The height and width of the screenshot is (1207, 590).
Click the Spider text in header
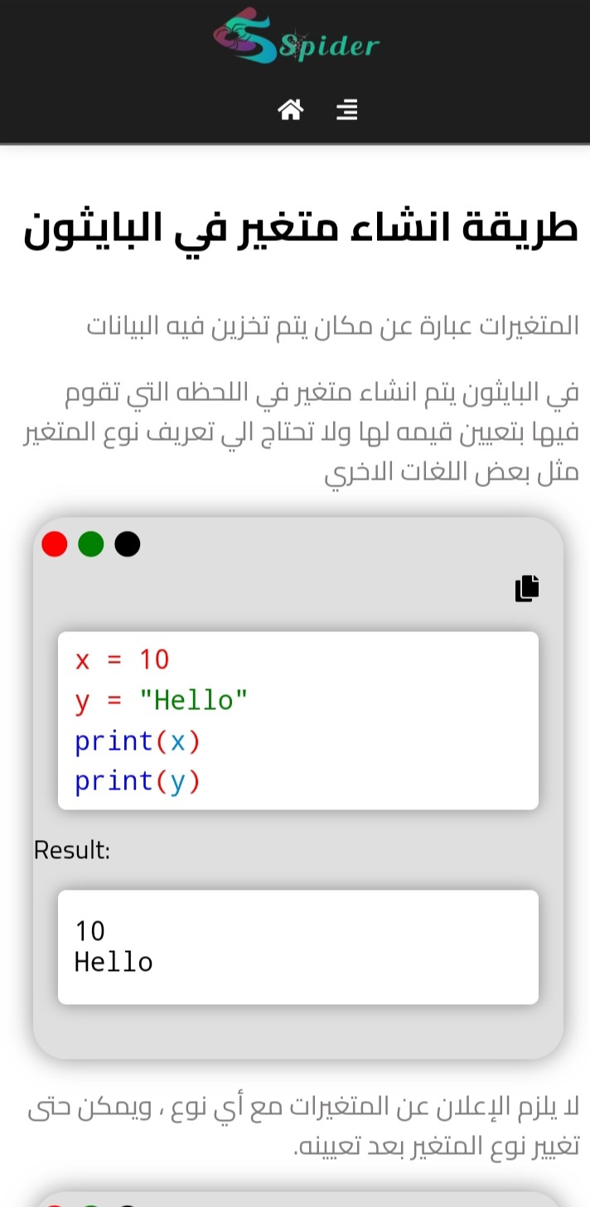point(330,46)
